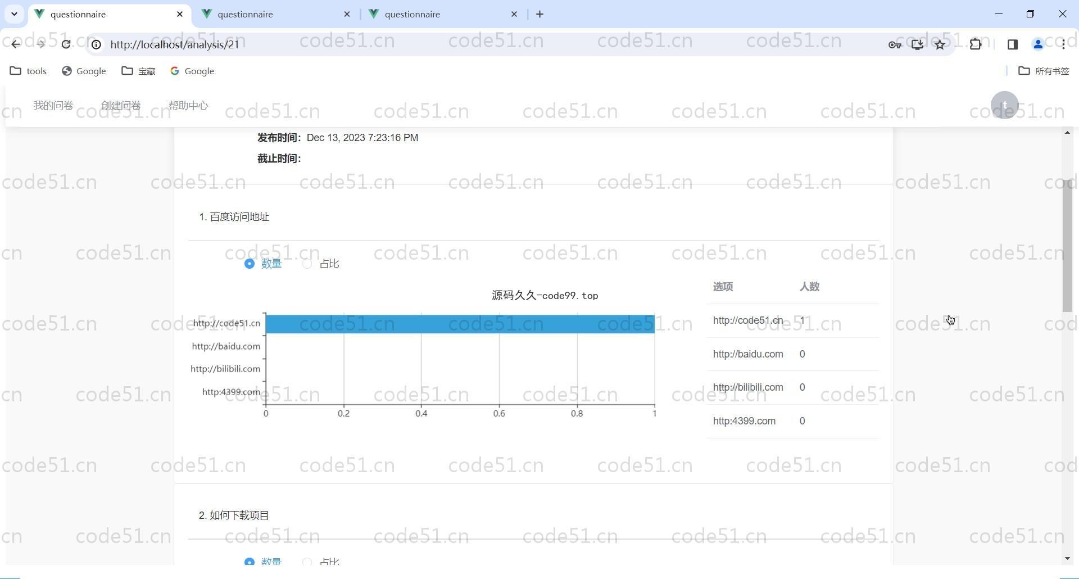1079x579 pixels.
Task: Expand the tools bookmark folder
Action: 28,71
